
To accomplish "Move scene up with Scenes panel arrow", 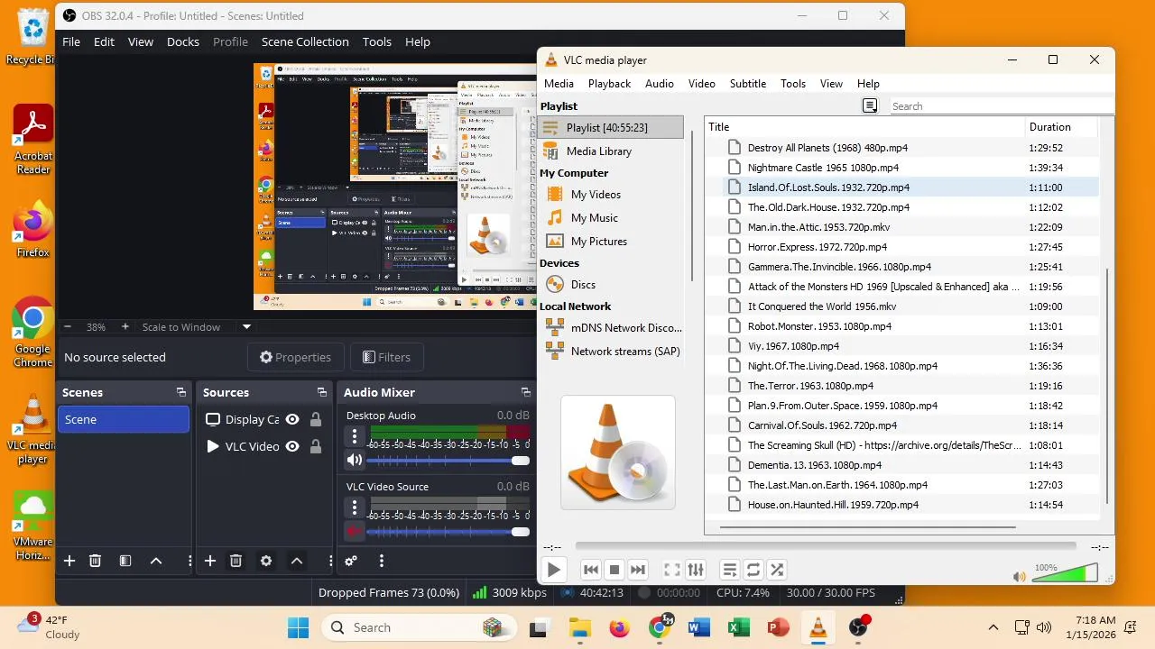I will [x=156, y=561].
